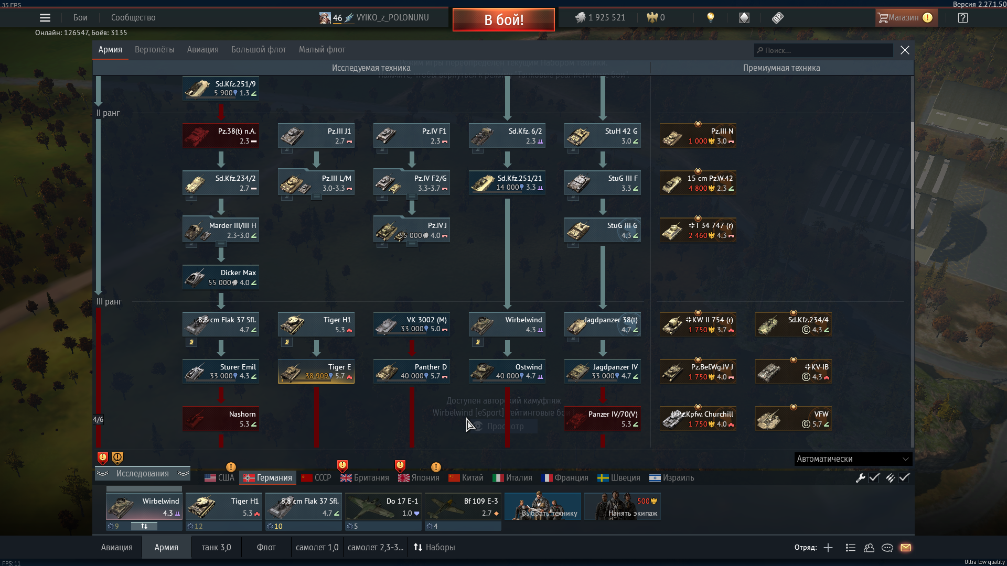
Task: Select the Флот preset button
Action: pyautogui.click(x=266, y=548)
